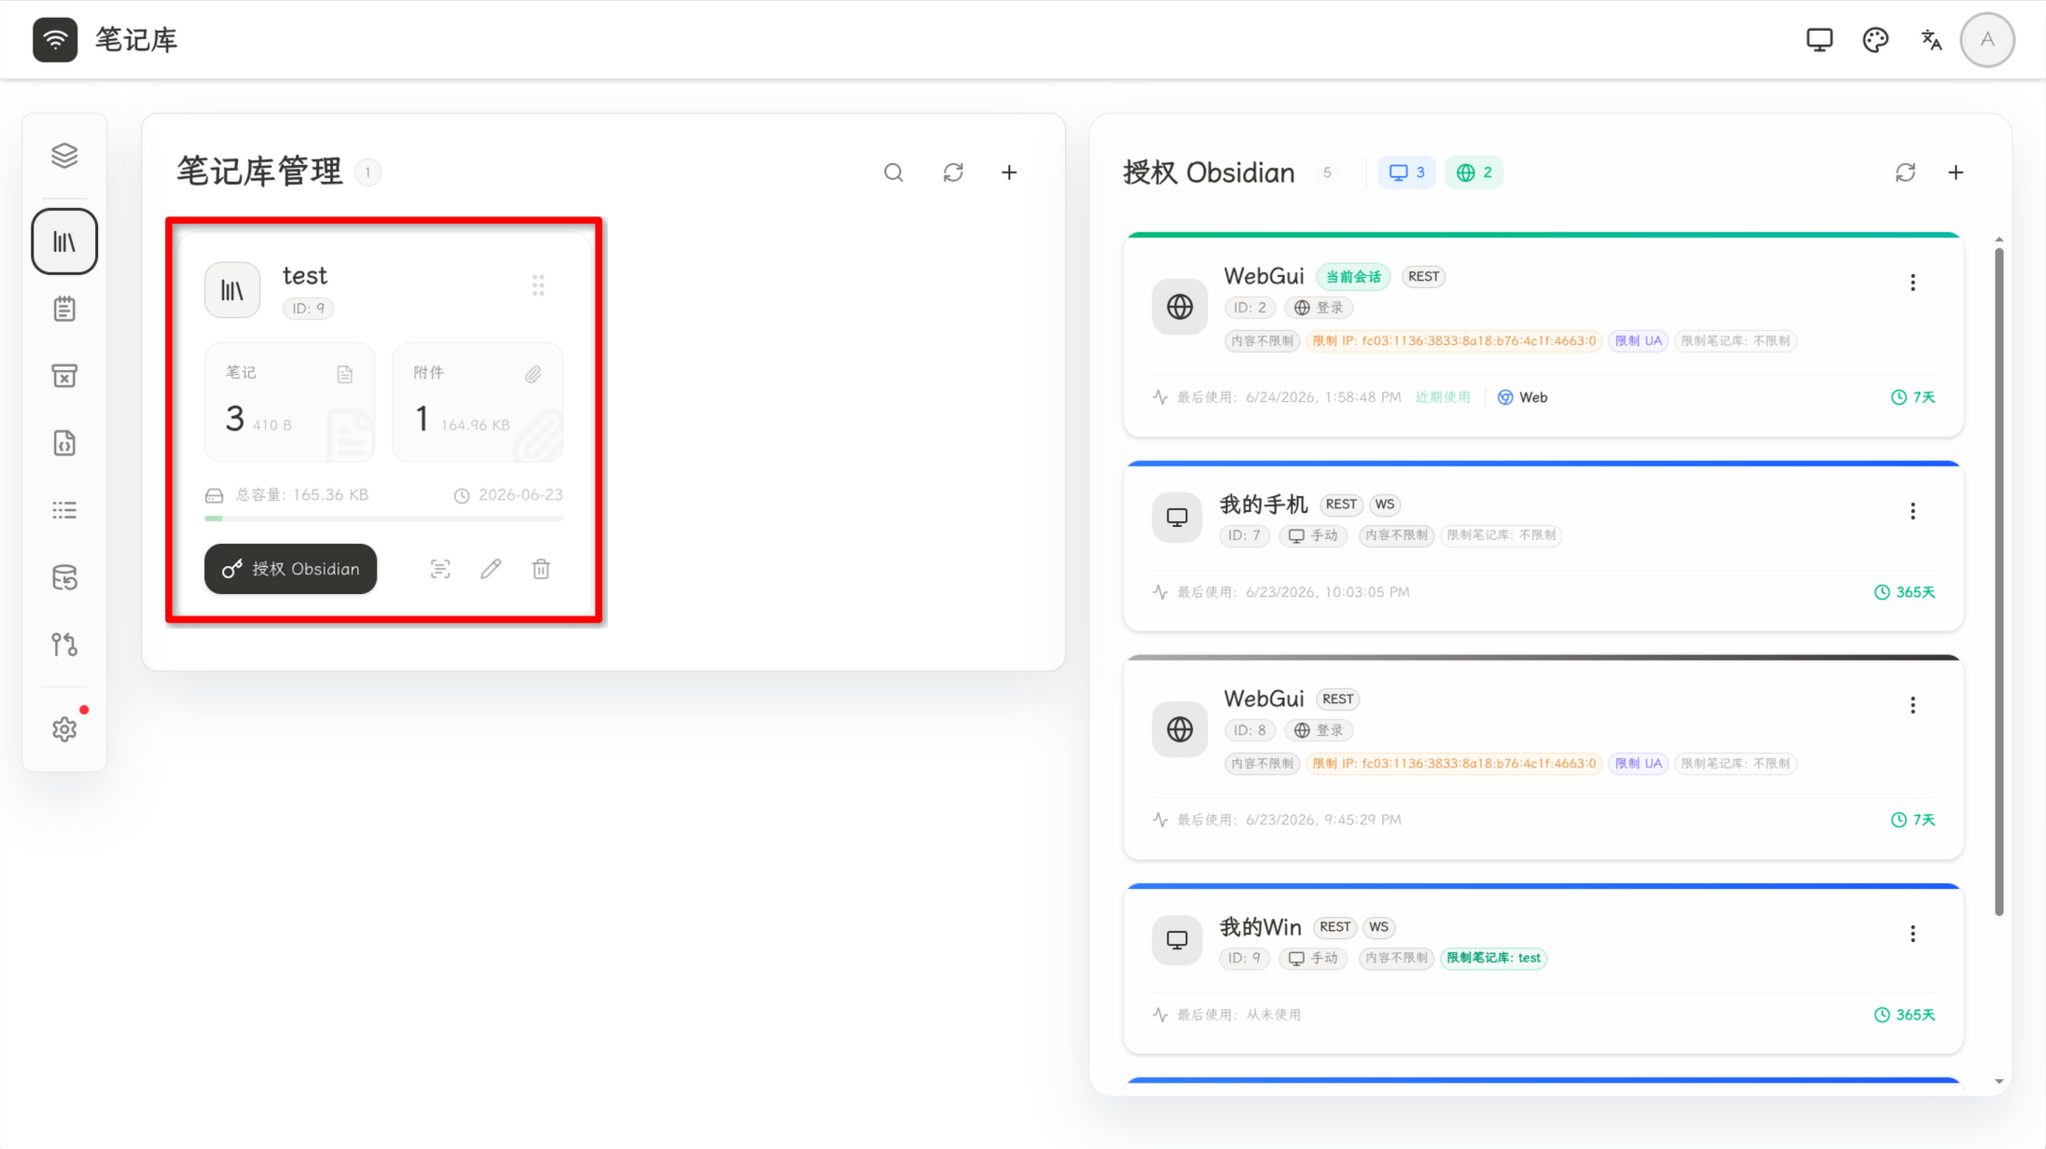Click the 当前会话 badge on WebGui
Image resolution: width=2046 pixels, height=1149 pixels.
point(1353,277)
